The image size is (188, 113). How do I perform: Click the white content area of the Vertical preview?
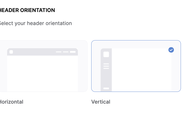(142, 70)
